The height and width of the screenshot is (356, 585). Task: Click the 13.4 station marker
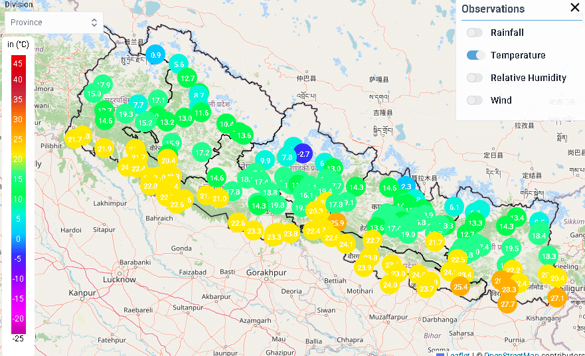point(517,218)
